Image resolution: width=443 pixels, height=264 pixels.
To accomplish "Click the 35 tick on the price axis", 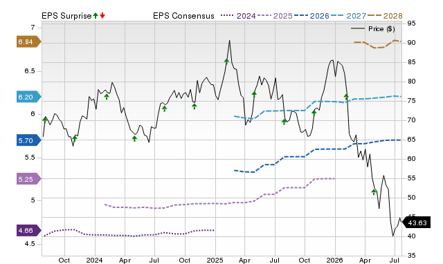I will pyautogui.click(x=411, y=256).
